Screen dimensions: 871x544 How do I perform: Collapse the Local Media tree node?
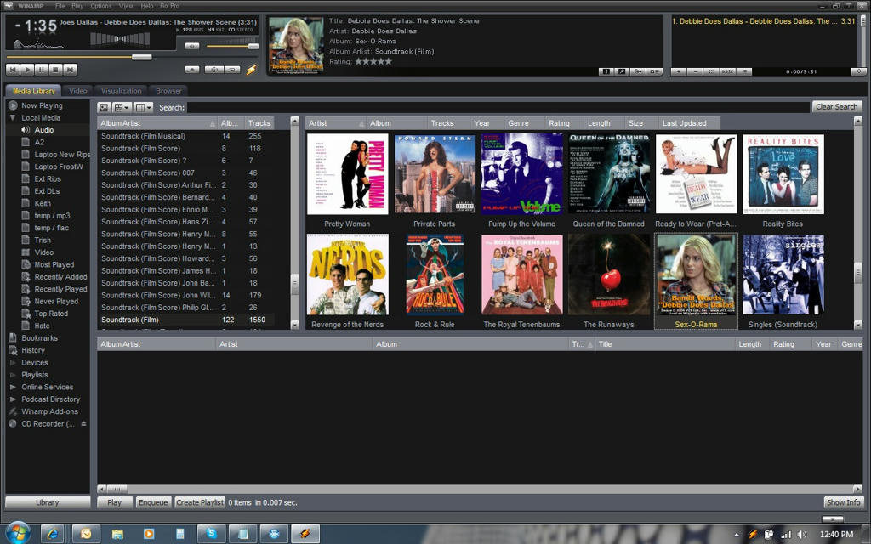pyautogui.click(x=12, y=117)
